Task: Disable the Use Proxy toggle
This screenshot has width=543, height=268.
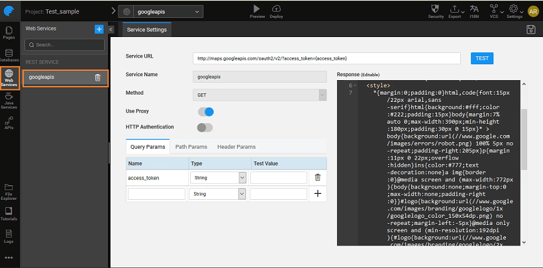Action: coord(205,112)
